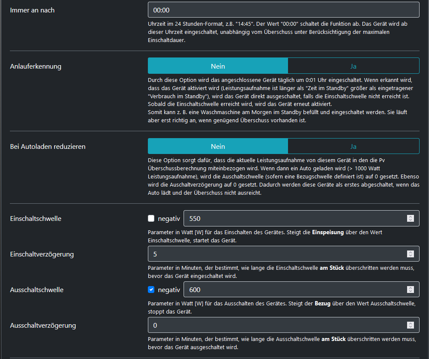The width and height of the screenshot is (429, 359).
Task: Raise Ausschaltschwelle with the spinner up arrow
Action: 411,288
